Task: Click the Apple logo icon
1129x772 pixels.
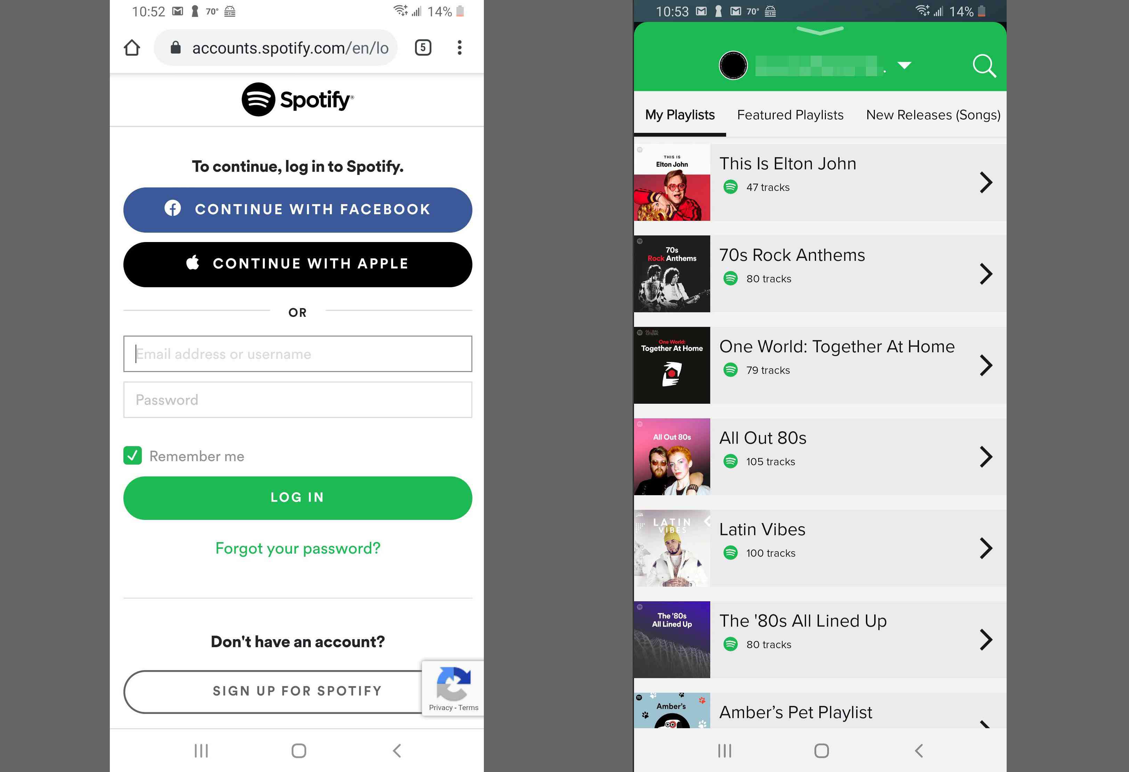Action: pyautogui.click(x=193, y=264)
